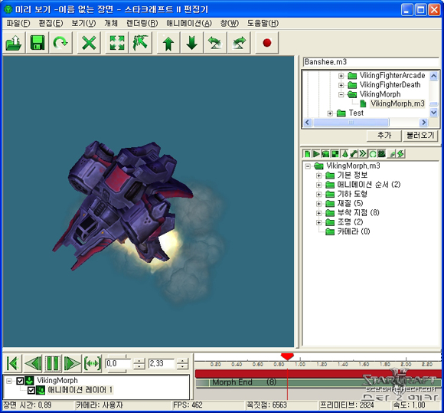Click the rotate-left curved arrow icon
The image size is (444, 413).
(x=215, y=43)
